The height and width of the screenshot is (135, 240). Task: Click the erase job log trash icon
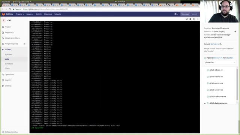[190, 19]
